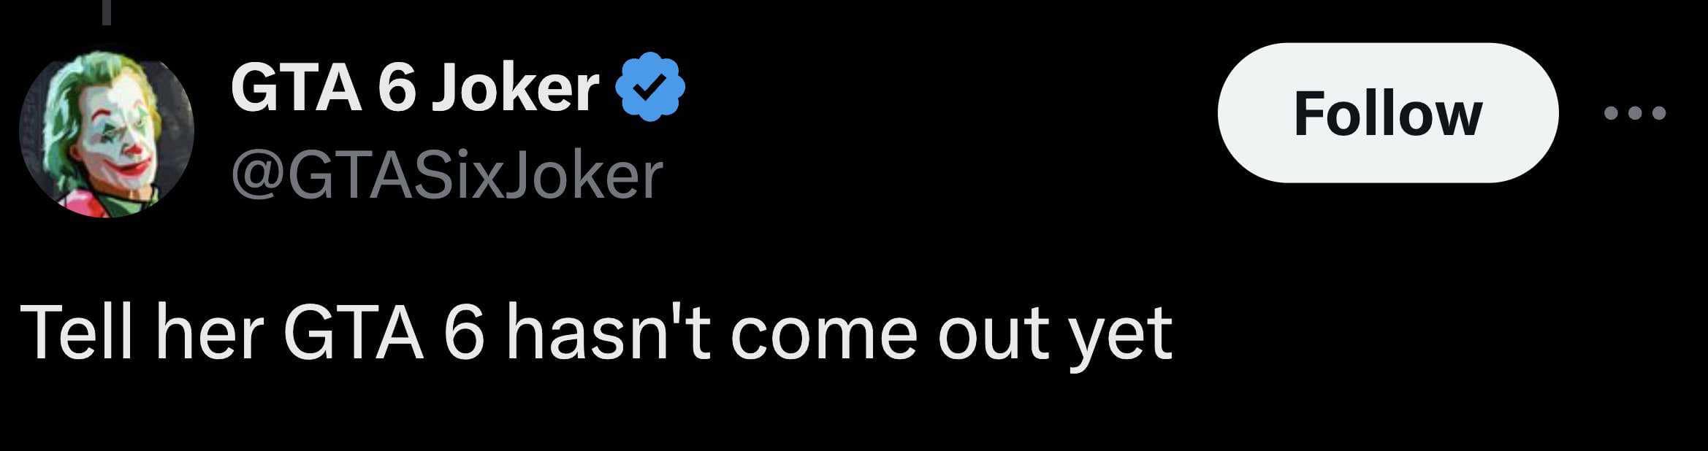This screenshot has width=1708, height=451.
Task: Click the word "Follow" on the button
Action: pos(1387,113)
